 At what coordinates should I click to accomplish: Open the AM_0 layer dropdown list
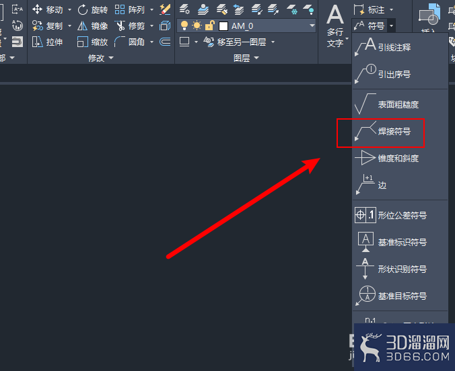coord(312,26)
